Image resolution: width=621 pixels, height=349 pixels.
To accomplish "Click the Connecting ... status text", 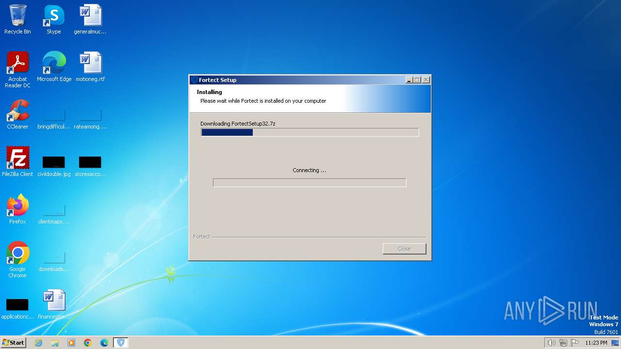I will (309, 170).
